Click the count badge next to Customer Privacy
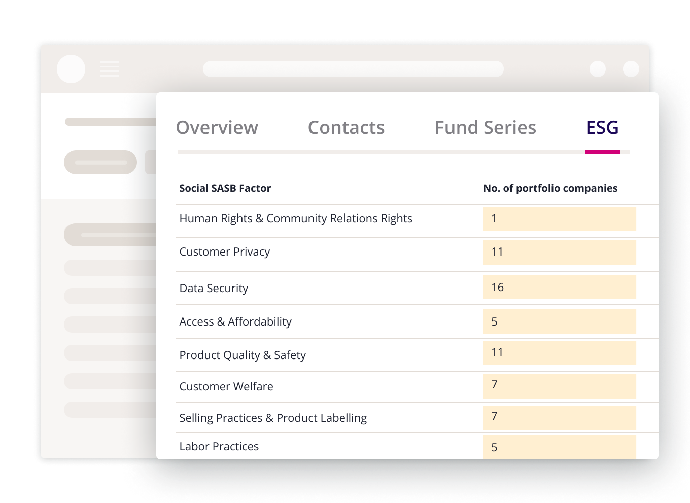This screenshot has width=690, height=503. pos(560,252)
